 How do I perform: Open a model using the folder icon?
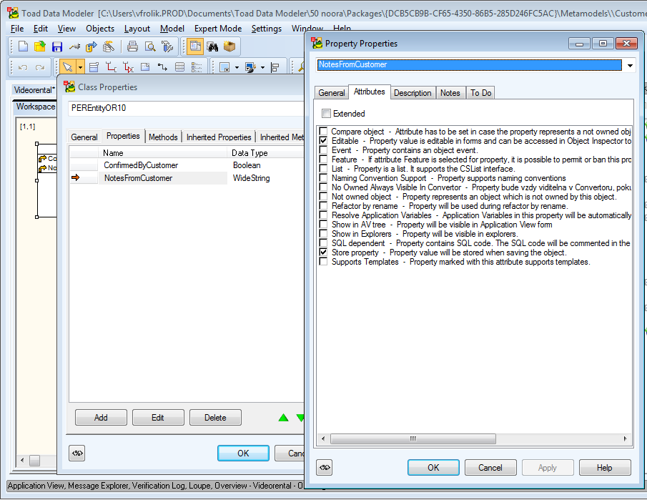(x=40, y=46)
